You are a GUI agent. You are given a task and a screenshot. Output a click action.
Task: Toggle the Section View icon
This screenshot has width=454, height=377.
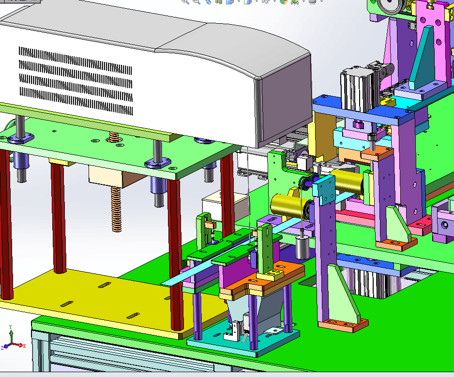click(219, 1)
